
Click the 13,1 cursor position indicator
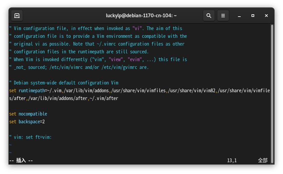232,160
